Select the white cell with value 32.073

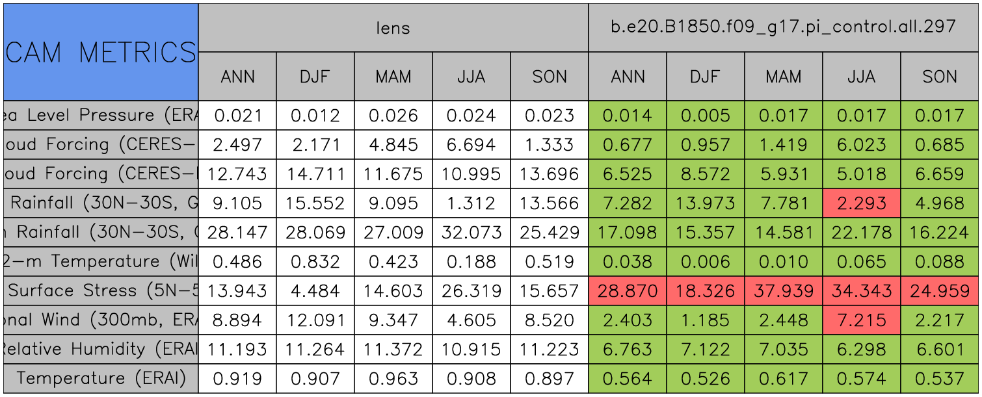[471, 233]
